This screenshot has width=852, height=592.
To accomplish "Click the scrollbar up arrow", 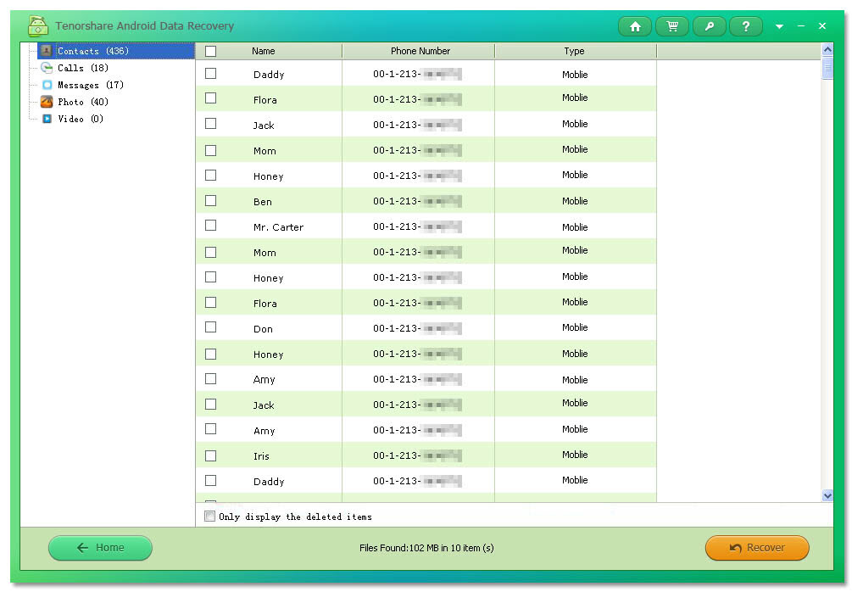I will pyautogui.click(x=827, y=49).
